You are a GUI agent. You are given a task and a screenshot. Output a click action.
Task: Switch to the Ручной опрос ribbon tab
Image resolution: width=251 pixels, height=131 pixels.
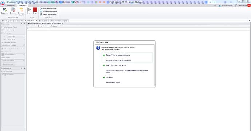pyautogui.click(x=22, y=5)
